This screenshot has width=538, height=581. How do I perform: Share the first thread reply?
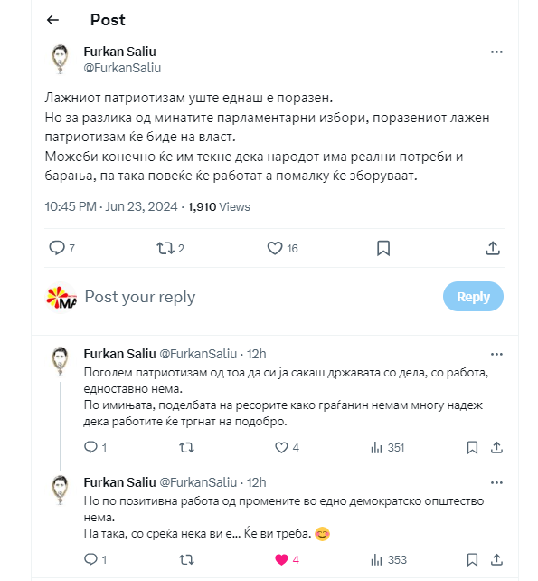pos(496,448)
